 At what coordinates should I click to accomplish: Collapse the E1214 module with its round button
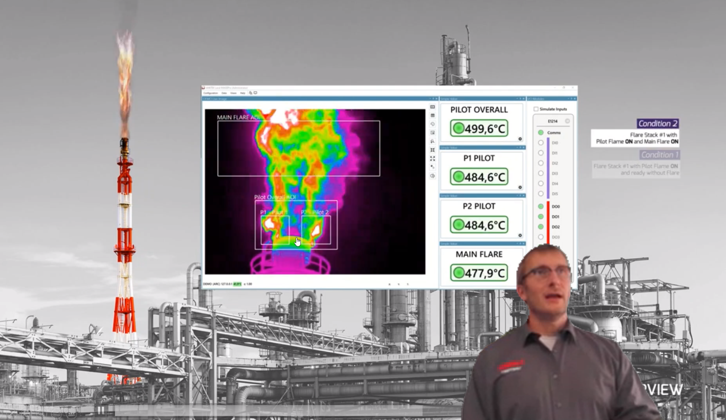click(x=567, y=121)
